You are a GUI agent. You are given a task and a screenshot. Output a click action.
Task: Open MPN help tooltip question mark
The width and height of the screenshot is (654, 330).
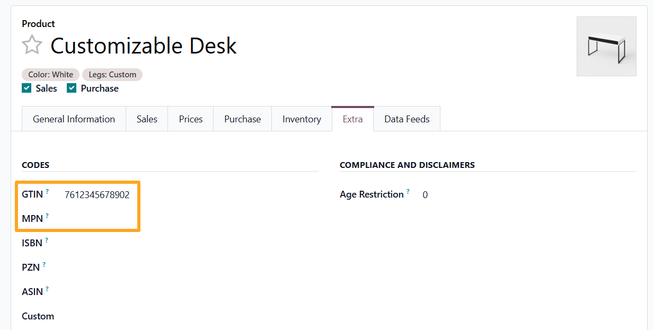click(x=47, y=216)
